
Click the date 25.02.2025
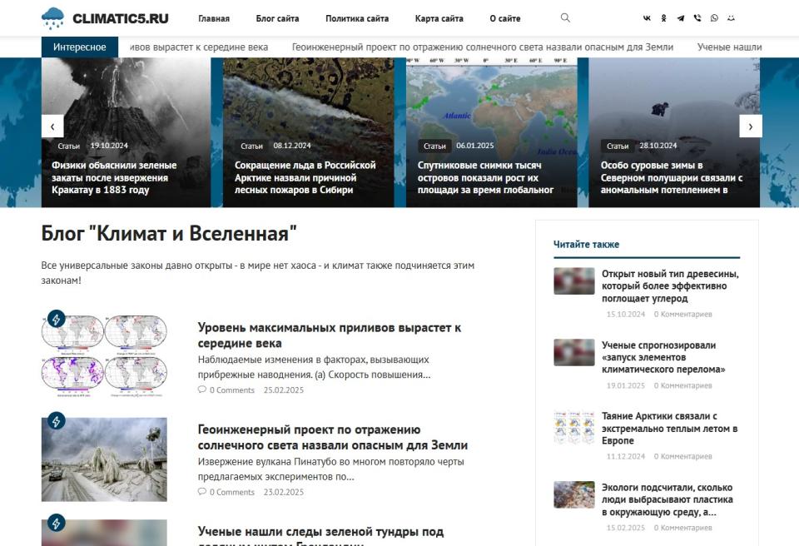tap(283, 390)
